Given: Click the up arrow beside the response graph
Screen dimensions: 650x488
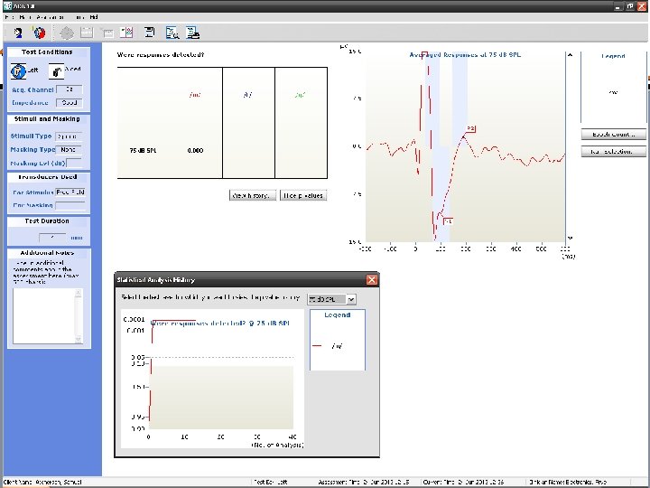Looking at the screenshot, I should [x=570, y=55].
